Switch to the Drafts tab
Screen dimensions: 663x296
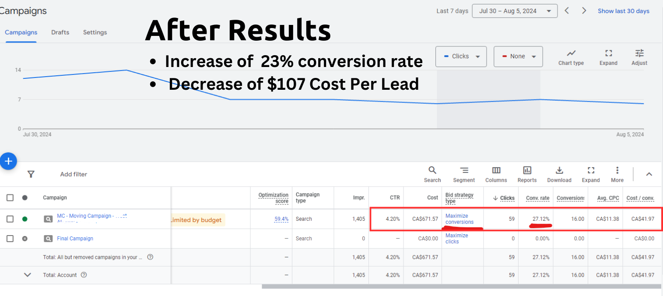pos(60,32)
